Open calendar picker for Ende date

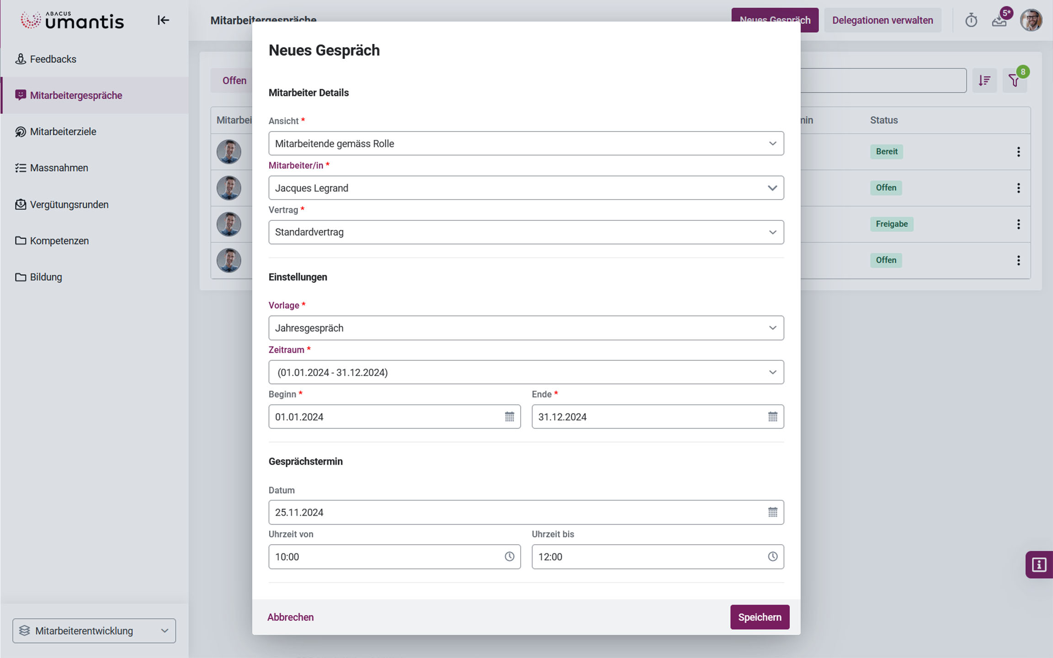point(772,417)
